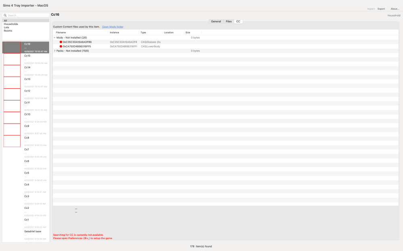Viewport: 403px width, 251px height.
Task: Select the Cc10 thumbnail
Action: tap(12, 118)
